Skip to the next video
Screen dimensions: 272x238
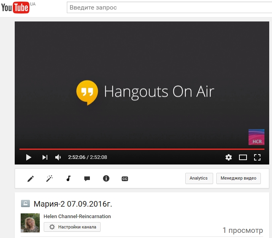coord(45,157)
